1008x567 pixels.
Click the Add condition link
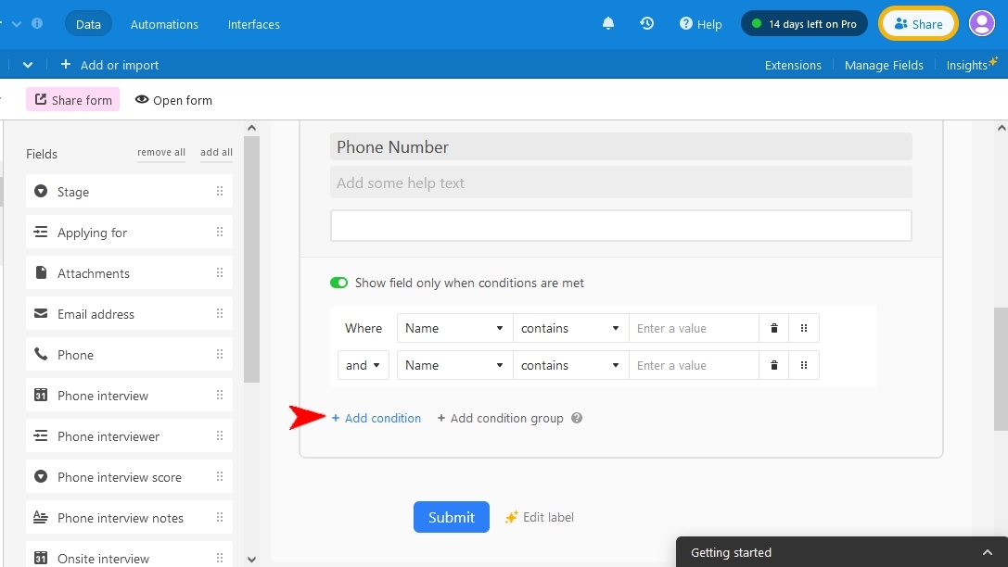pos(376,418)
